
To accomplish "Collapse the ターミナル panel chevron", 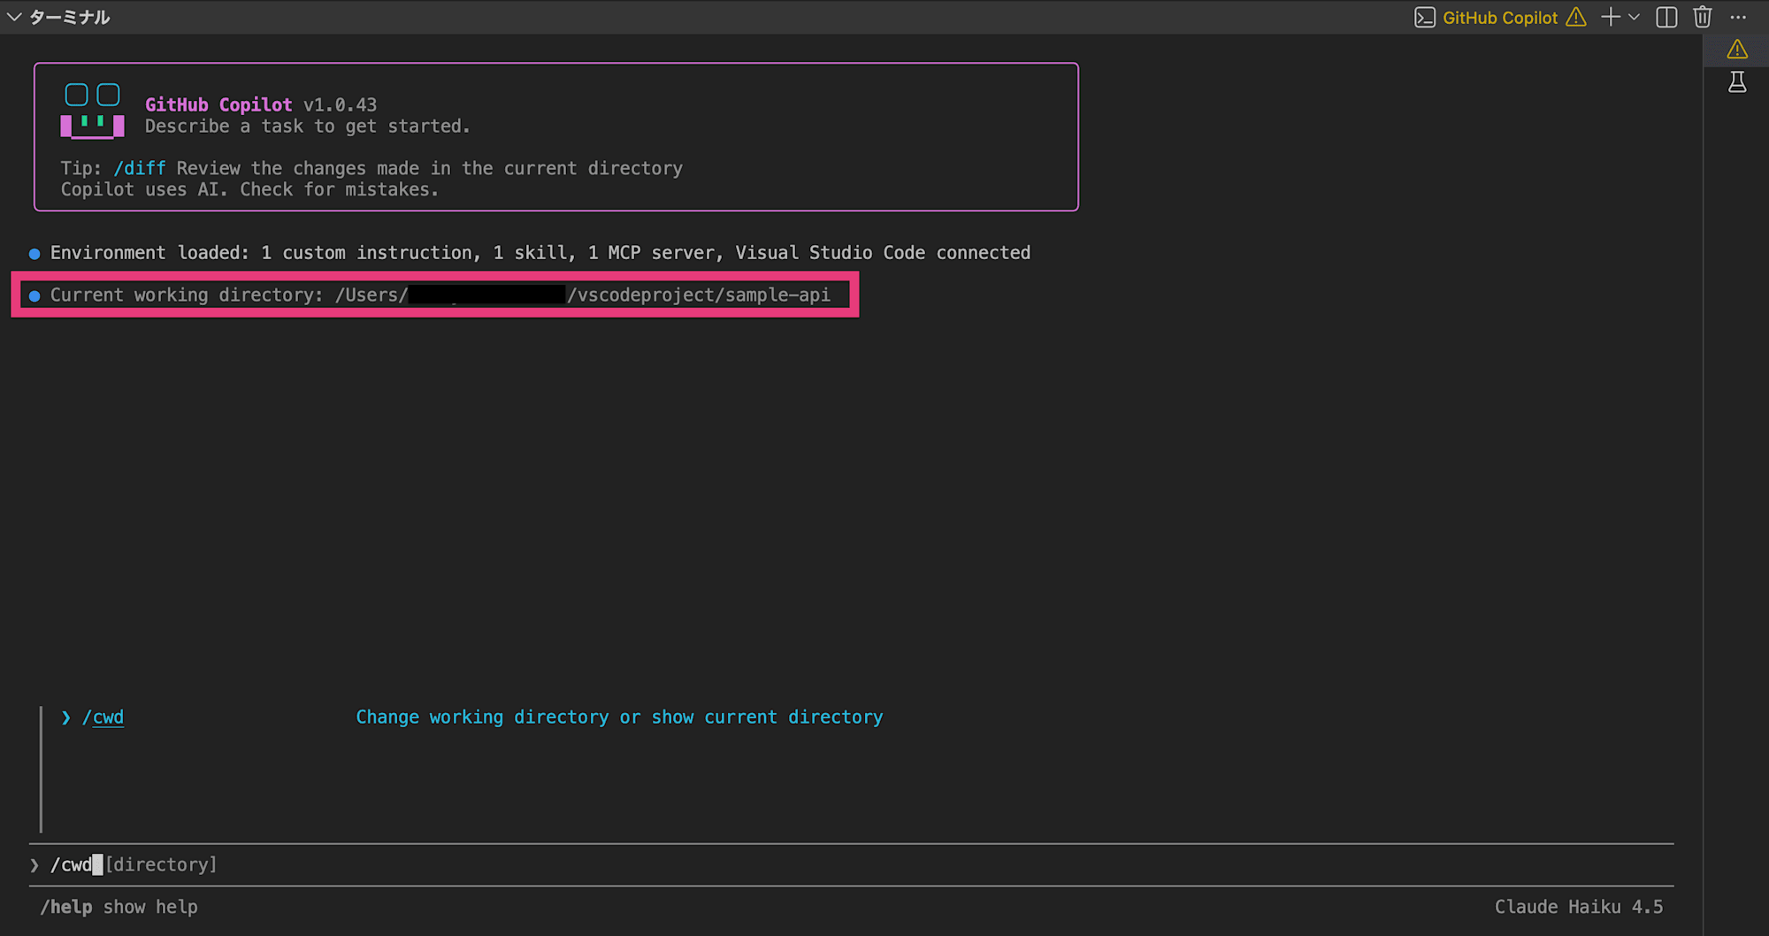I will [x=13, y=17].
